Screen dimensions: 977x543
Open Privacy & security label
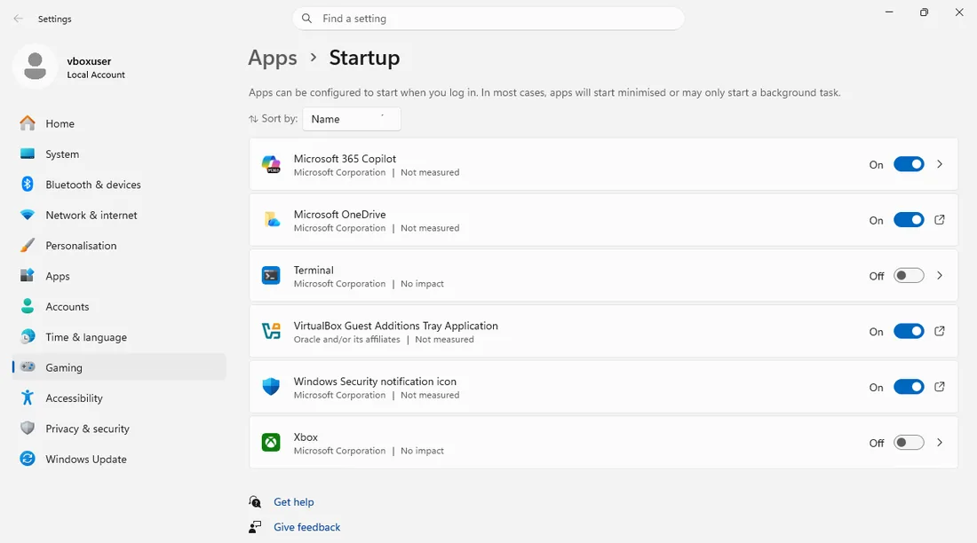click(x=87, y=429)
